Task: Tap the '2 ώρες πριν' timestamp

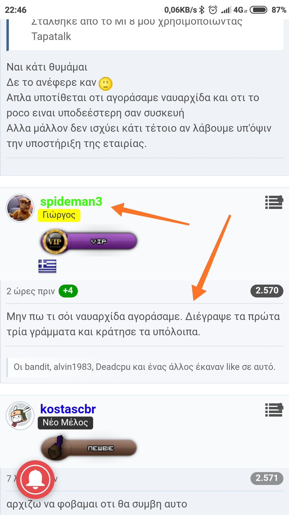Action: (x=31, y=291)
